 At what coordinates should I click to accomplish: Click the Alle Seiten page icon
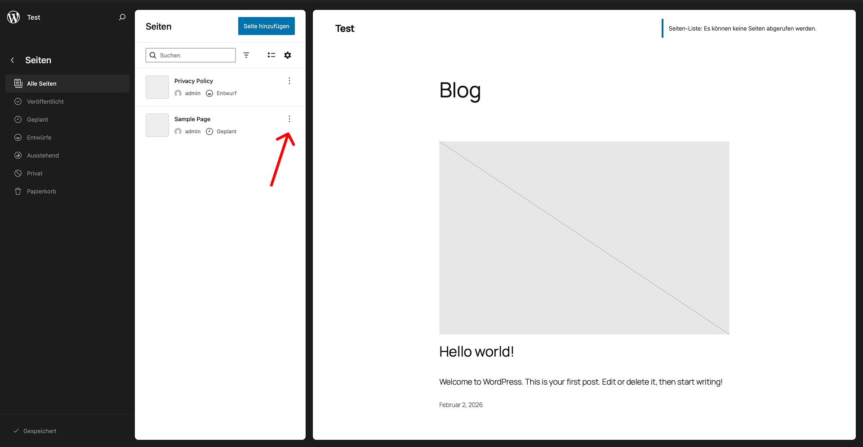click(x=18, y=83)
